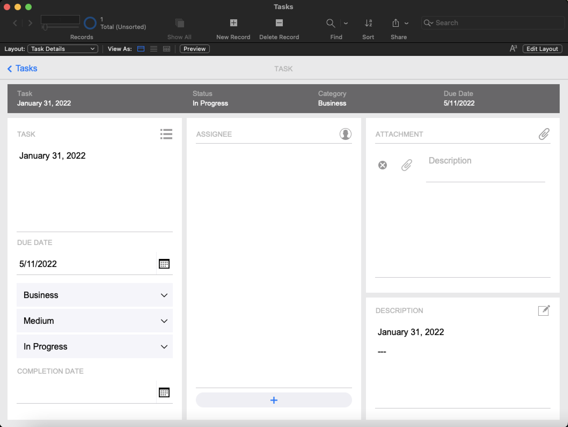
Task: Switch to List view
Action: coord(154,49)
